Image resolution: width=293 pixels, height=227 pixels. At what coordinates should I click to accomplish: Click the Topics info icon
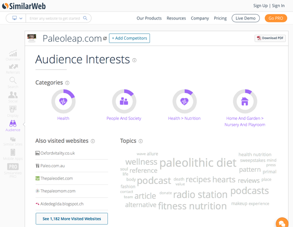(141, 141)
